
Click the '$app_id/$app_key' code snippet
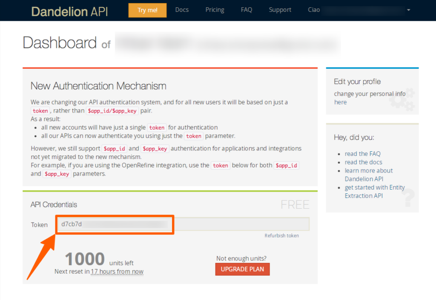point(112,111)
